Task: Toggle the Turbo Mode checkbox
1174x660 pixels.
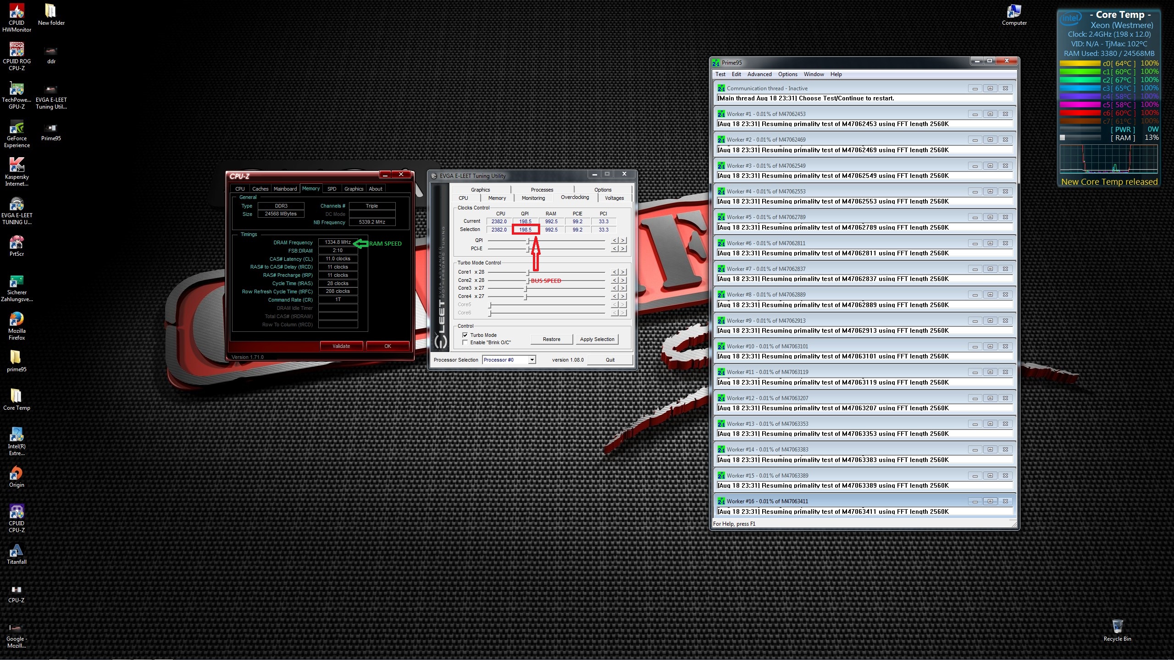Action: click(x=465, y=335)
